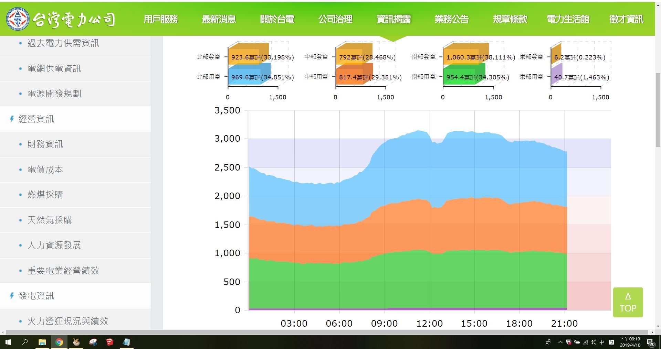Click the green TOP back-to-top button

628,302
